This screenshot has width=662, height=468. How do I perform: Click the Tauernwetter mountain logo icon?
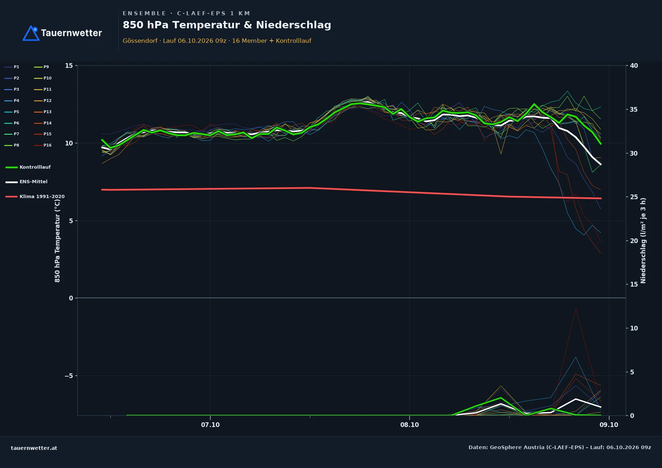[x=31, y=33]
